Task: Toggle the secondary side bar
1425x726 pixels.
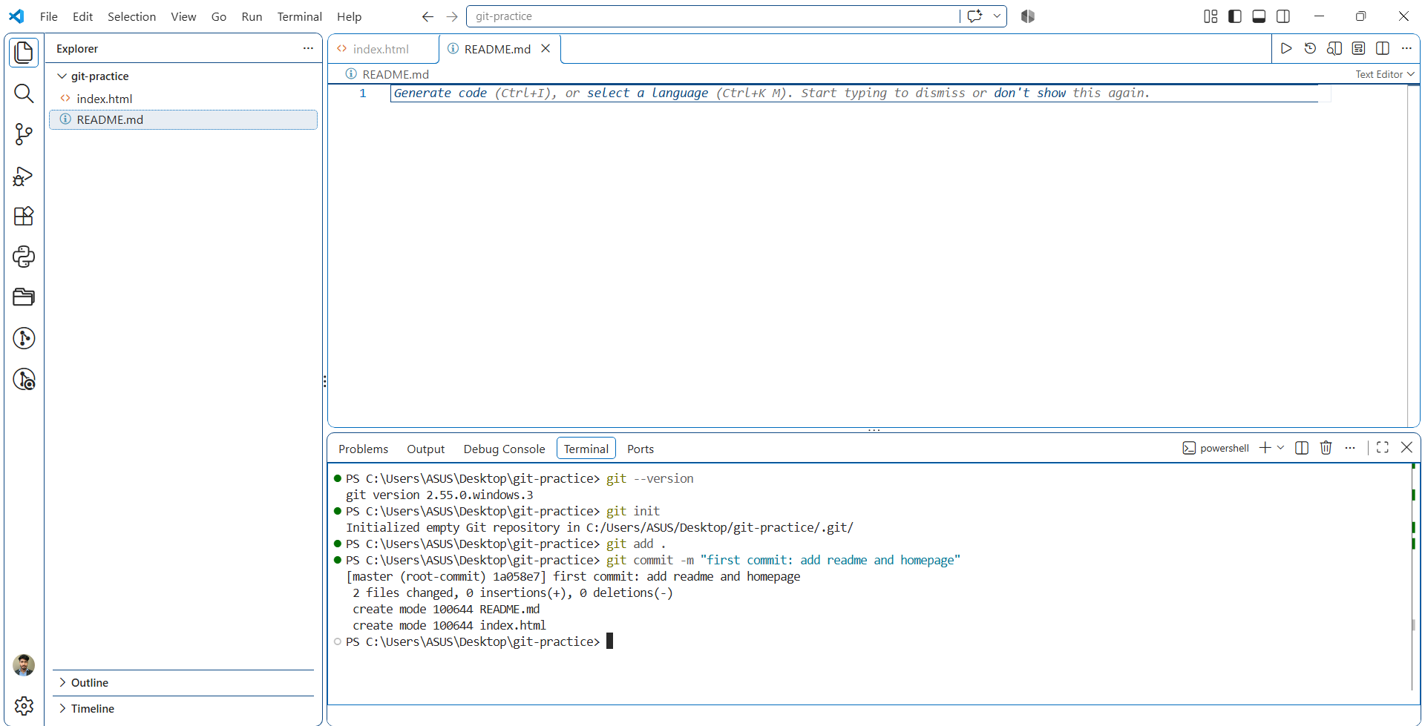Action: tap(1283, 16)
